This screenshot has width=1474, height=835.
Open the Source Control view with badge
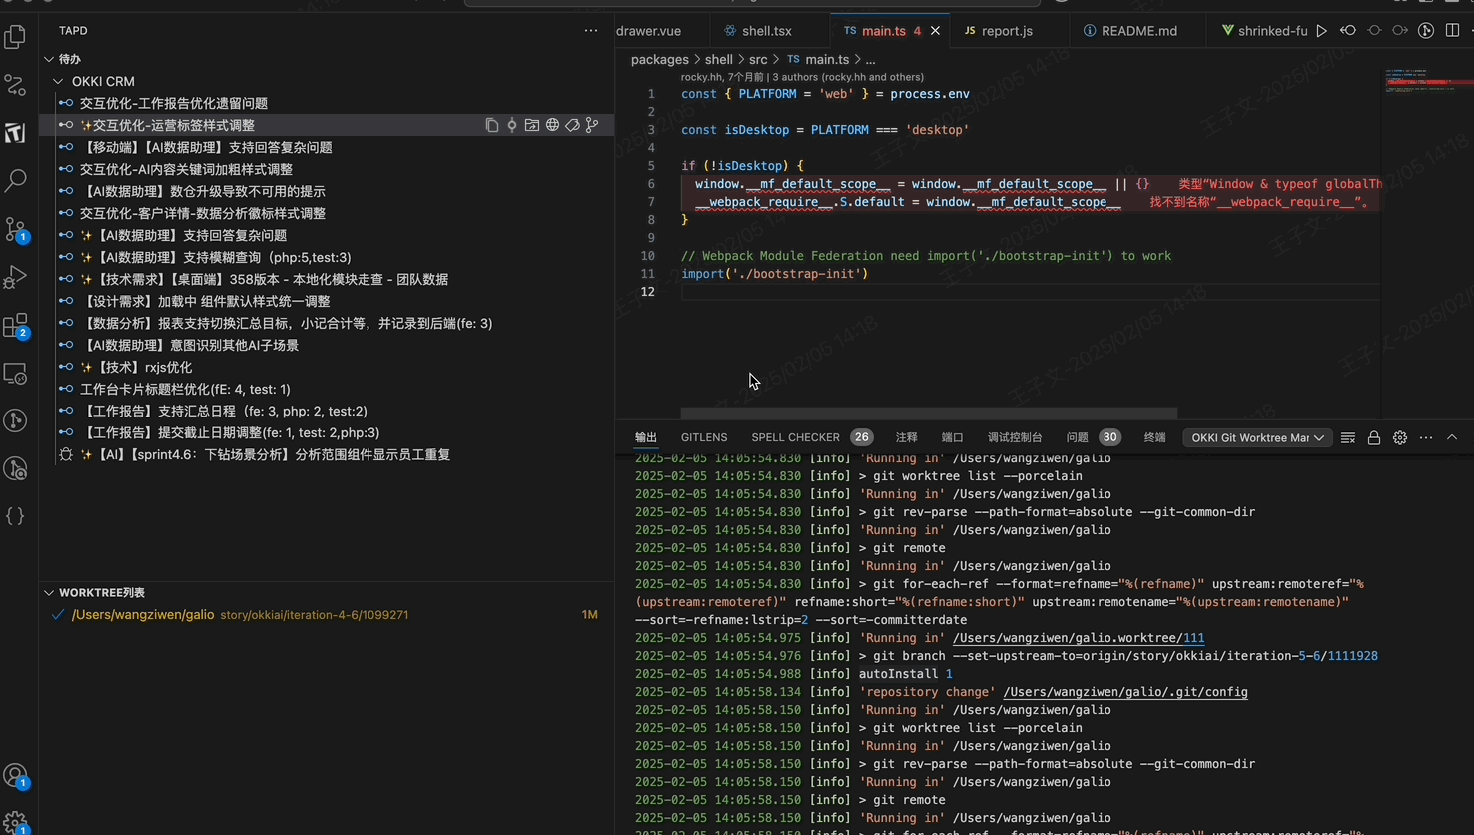[15, 229]
